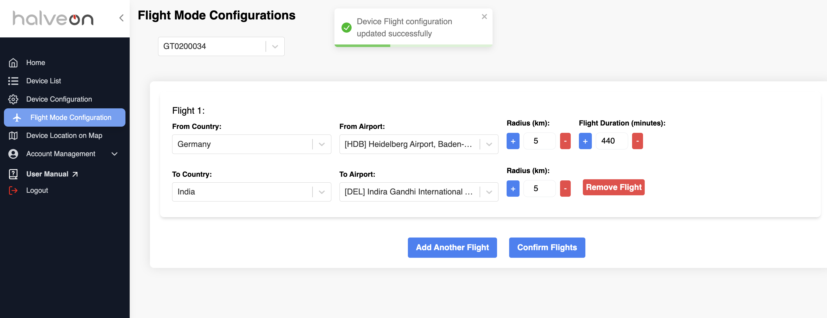Click 'Flight Duration (minutes):' label
The width and height of the screenshot is (827, 318).
622,123
